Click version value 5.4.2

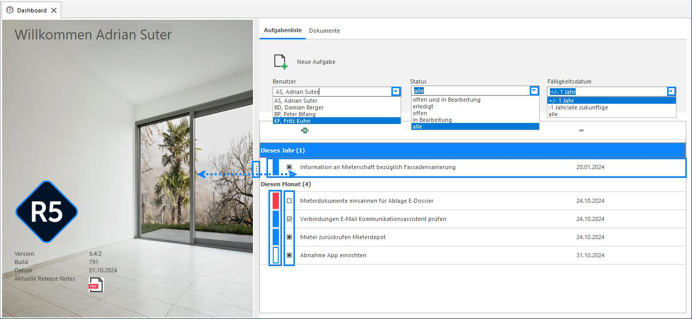pos(95,254)
